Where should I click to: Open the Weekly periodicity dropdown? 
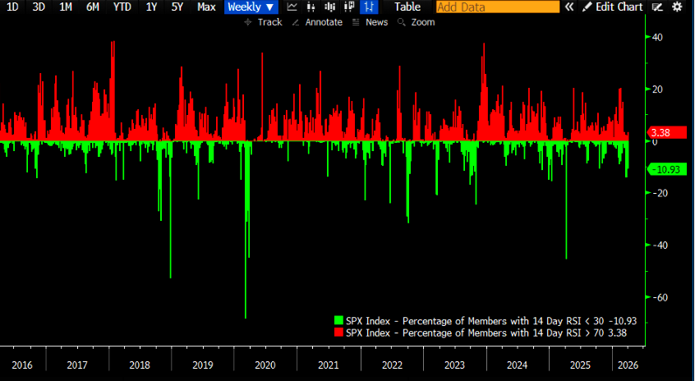pyautogui.click(x=251, y=7)
